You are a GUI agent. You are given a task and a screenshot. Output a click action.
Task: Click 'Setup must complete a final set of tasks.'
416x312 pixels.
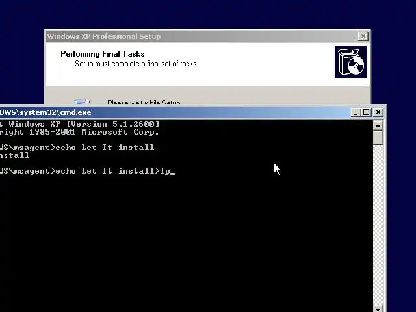(136, 64)
